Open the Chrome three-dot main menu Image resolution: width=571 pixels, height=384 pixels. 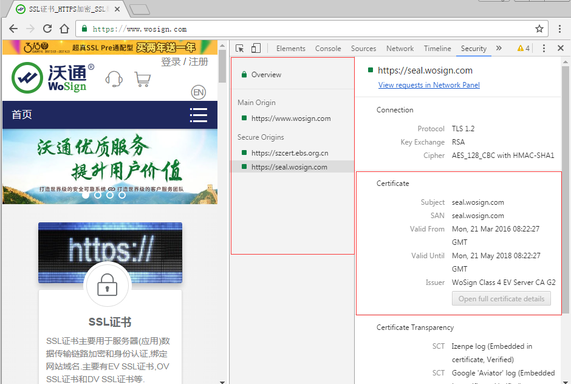560,29
